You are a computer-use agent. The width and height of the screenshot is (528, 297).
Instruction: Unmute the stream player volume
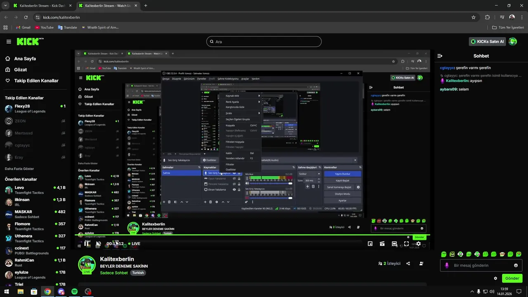[x=99, y=244]
